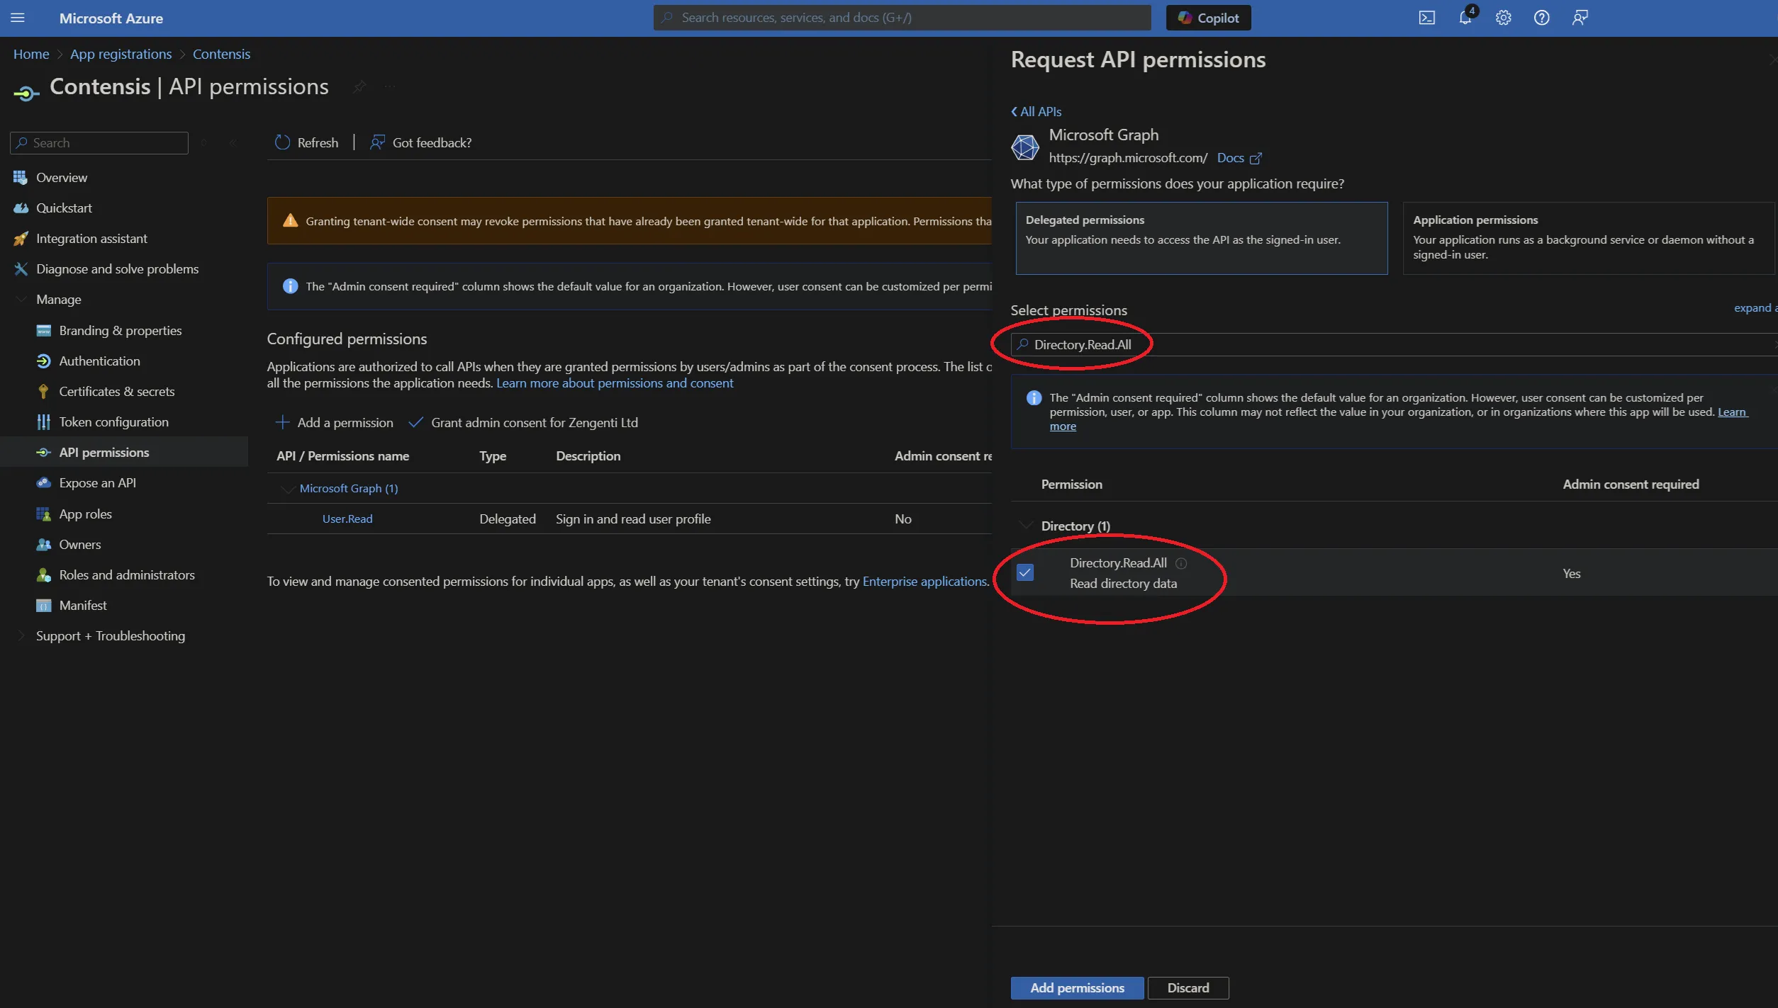The width and height of the screenshot is (1778, 1008).
Task: Click Add permissions button
Action: point(1077,987)
